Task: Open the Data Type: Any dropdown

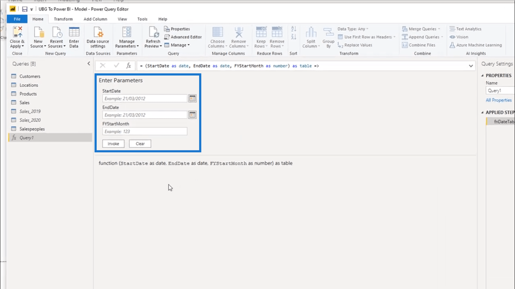Action: [353, 29]
